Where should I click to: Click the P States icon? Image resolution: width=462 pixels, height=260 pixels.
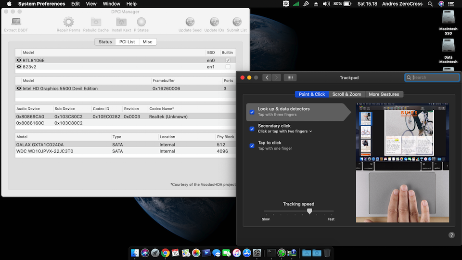click(141, 22)
